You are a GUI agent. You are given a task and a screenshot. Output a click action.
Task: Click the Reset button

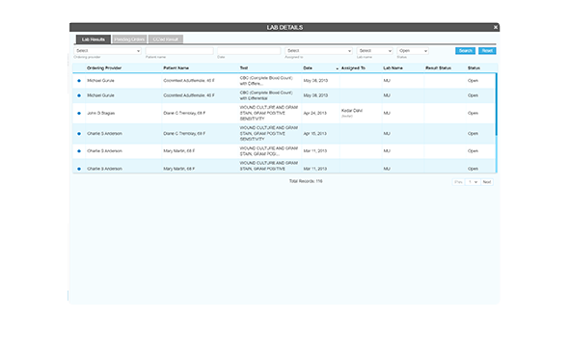pos(487,51)
